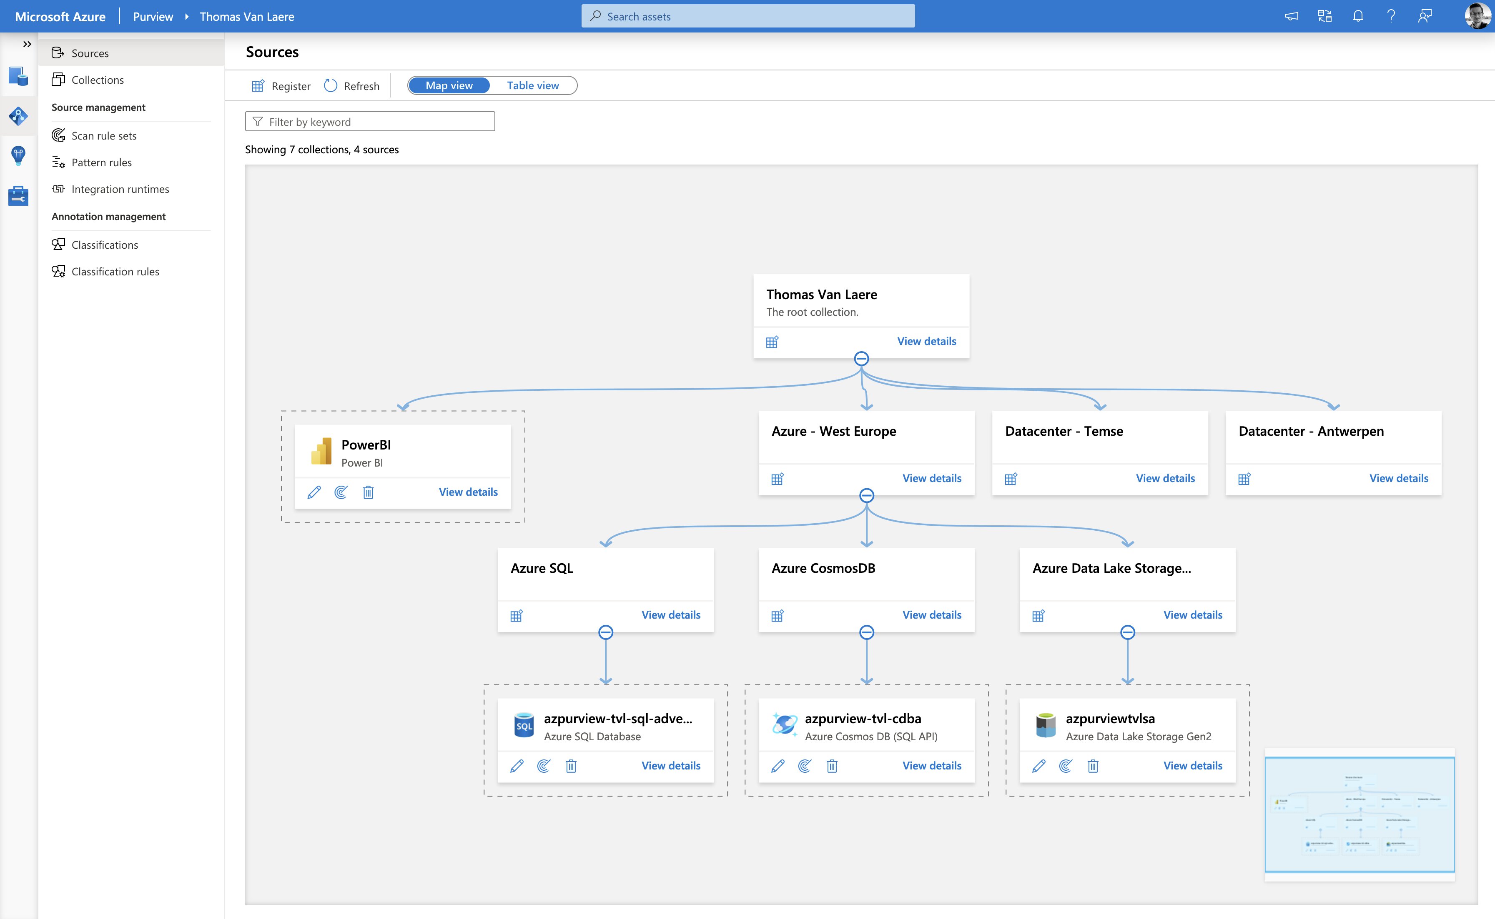The image size is (1495, 919).
Task: Click the Pattern rules icon
Action: (x=58, y=161)
